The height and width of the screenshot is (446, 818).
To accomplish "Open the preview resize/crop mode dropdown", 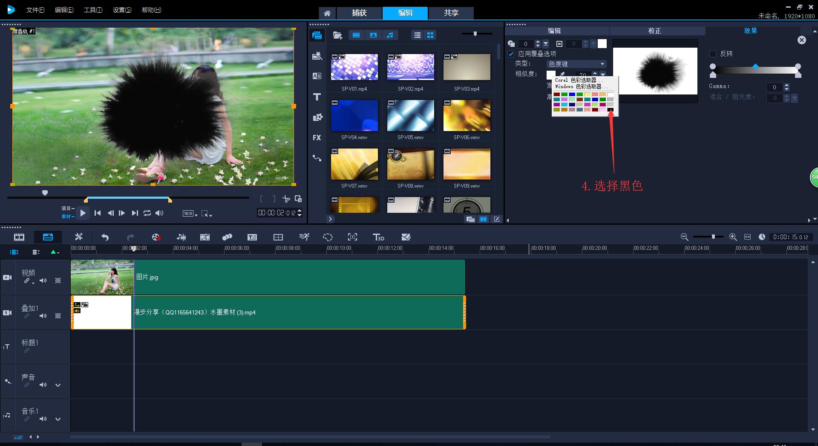I will 207,214.
